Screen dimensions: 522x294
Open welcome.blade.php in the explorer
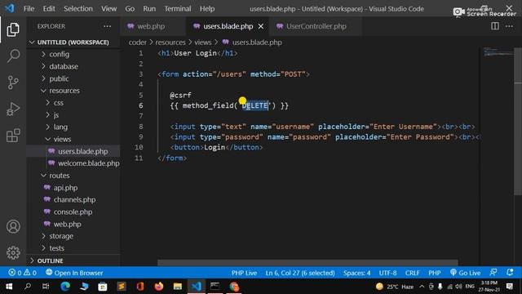pos(89,163)
